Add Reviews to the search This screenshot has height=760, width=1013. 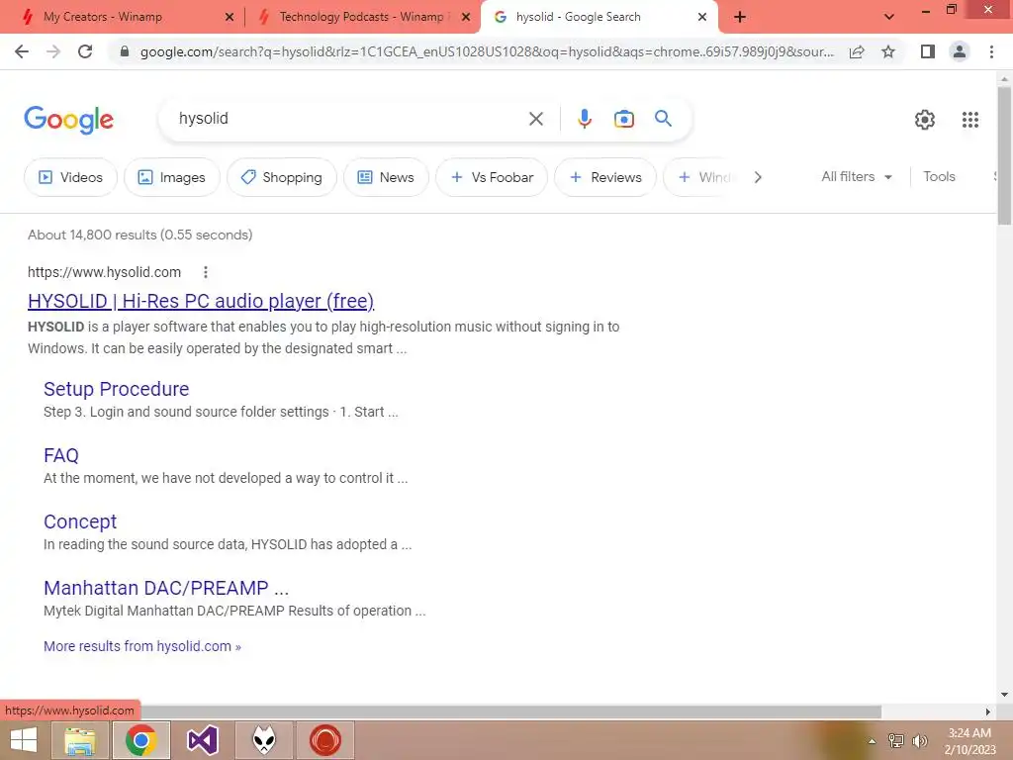tap(605, 177)
